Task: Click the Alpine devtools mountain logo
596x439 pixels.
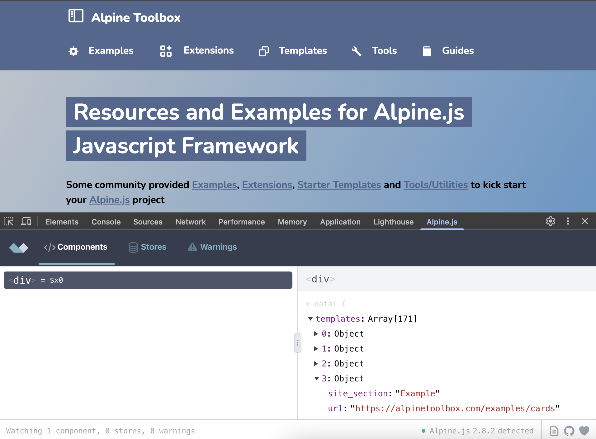Action: pos(19,248)
